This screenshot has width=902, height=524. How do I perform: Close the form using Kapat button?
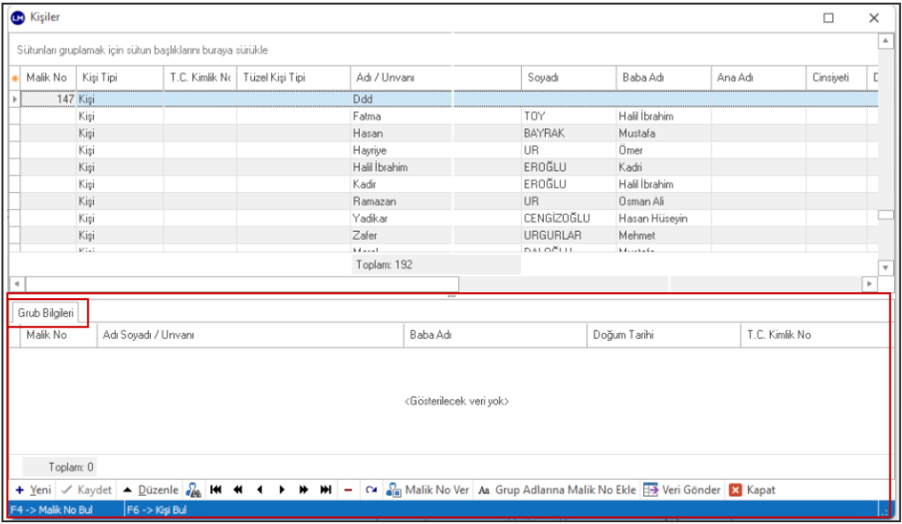coord(752,490)
